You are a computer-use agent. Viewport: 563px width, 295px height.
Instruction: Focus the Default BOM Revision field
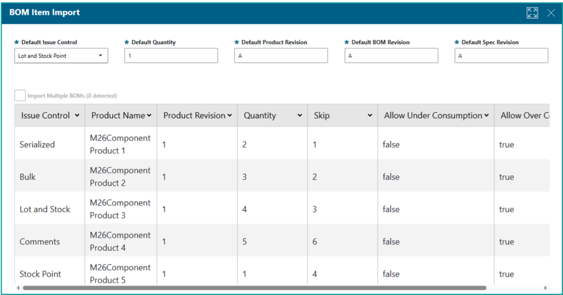click(391, 56)
